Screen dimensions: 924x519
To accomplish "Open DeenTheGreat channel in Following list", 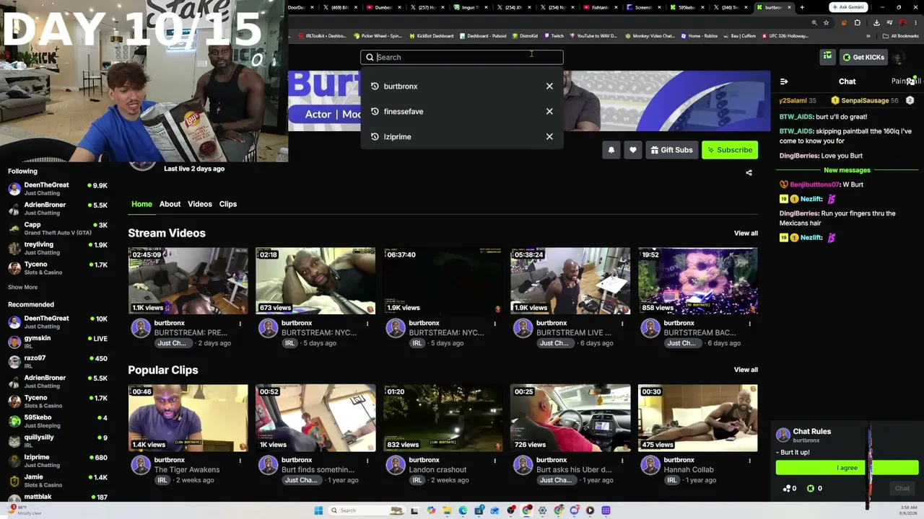I will coord(58,189).
